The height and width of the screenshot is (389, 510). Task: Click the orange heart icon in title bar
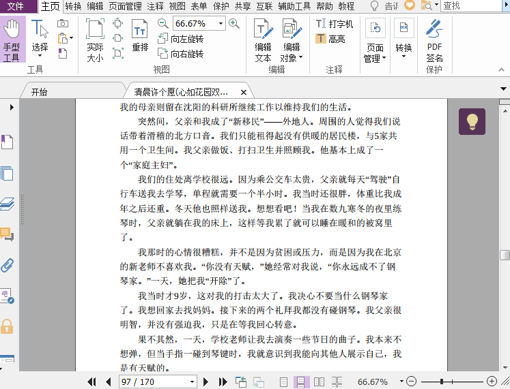(410, 5)
